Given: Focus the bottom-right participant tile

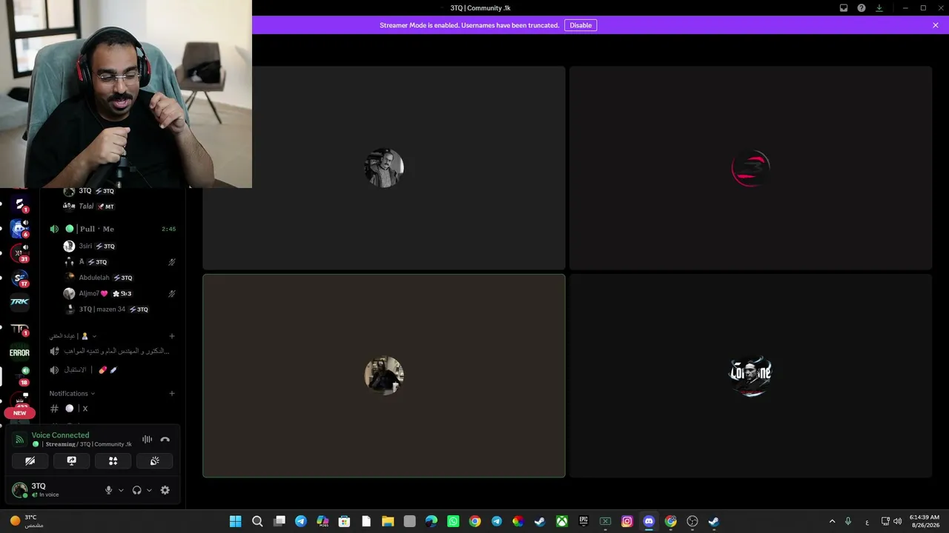Looking at the screenshot, I should pos(750,376).
